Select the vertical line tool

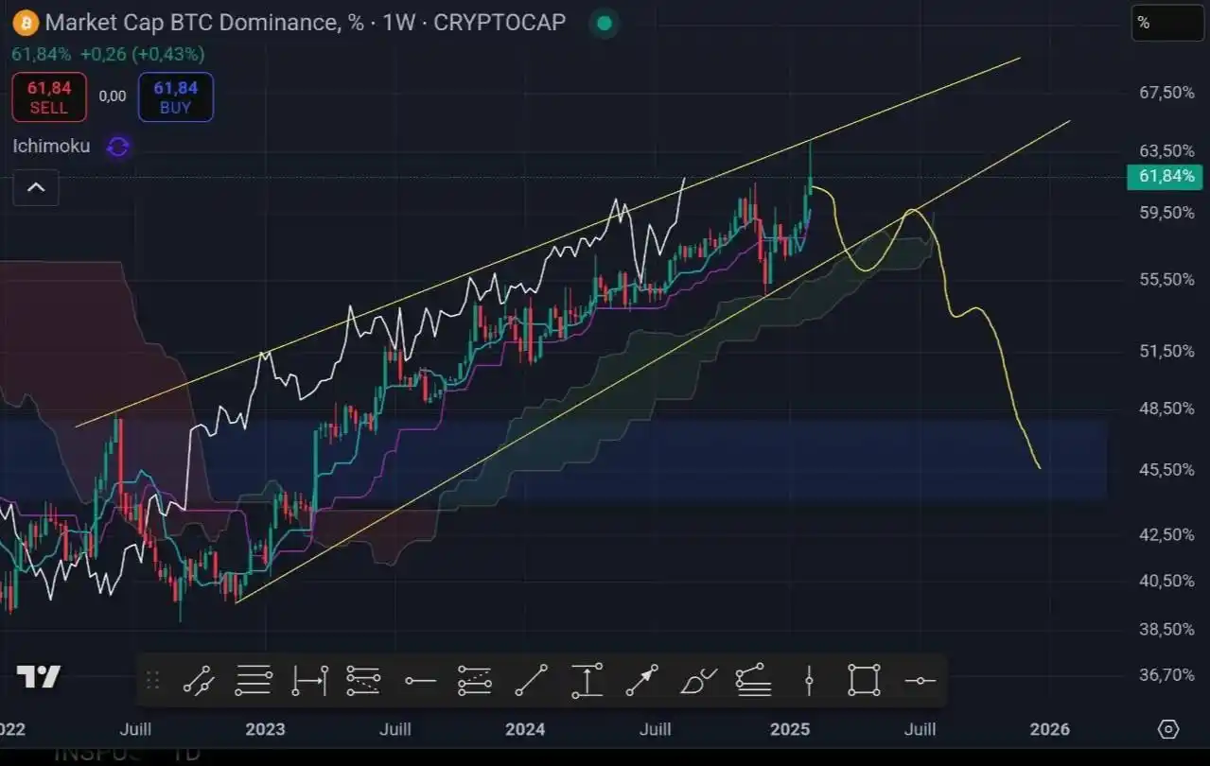pos(809,680)
